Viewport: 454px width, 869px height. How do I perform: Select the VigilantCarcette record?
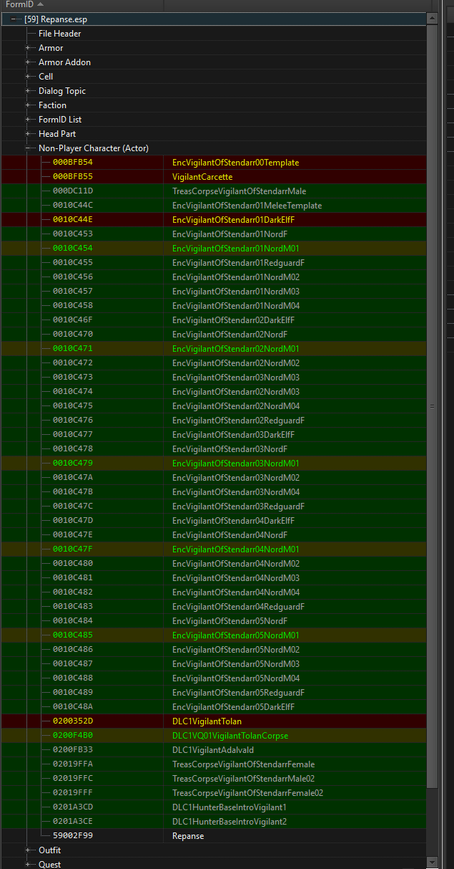point(214,177)
